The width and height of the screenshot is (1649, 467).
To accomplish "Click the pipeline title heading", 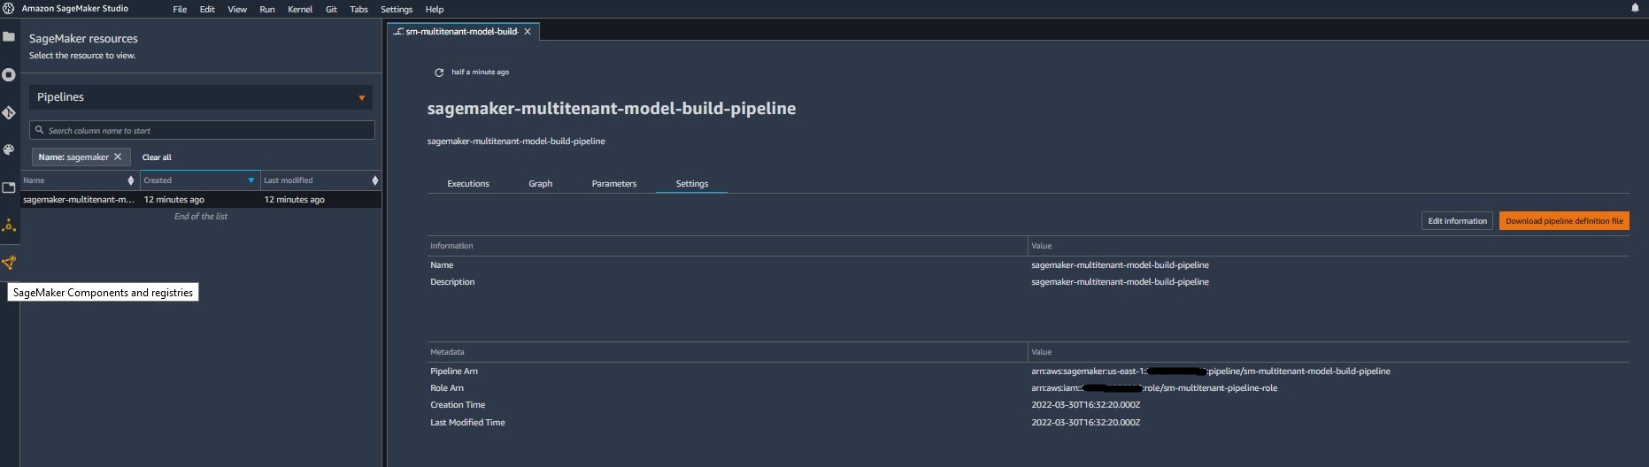I will coord(612,109).
